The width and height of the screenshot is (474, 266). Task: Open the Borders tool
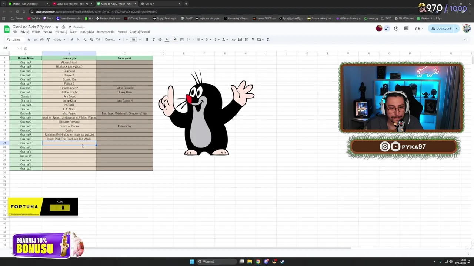click(182, 40)
